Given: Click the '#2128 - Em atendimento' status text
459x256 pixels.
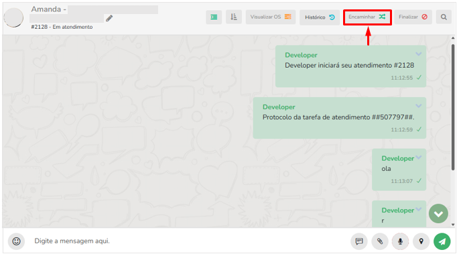Looking at the screenshot, I should click(x=62, y=27).
